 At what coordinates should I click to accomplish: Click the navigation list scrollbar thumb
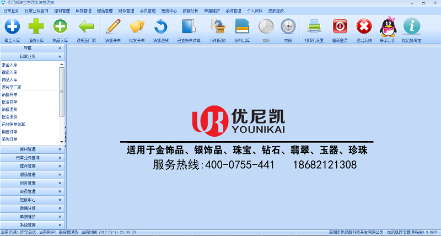(x=62, y=92)
